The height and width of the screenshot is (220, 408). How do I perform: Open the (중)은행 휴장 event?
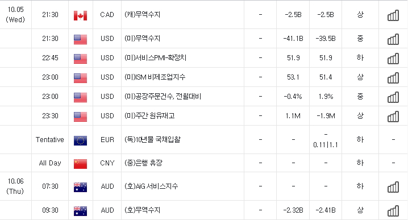pyautogui.click(x=143, y=163)
